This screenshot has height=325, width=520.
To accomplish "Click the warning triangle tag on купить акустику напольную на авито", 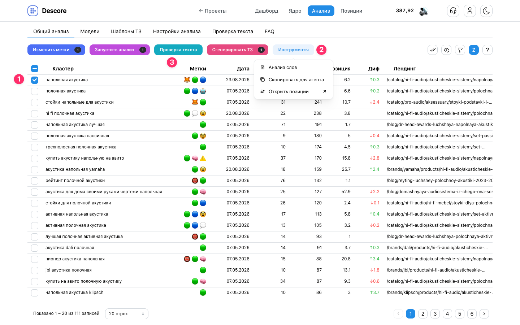I will 203,158.
